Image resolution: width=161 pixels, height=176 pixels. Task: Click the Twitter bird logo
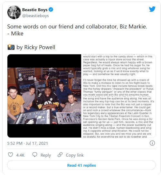(152, 9)
